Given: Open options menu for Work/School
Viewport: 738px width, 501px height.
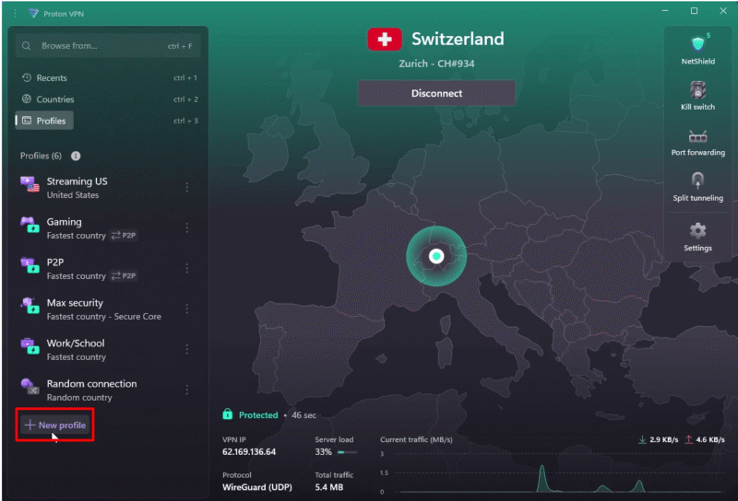Looking at the screenshot, I should pos(187,349).
